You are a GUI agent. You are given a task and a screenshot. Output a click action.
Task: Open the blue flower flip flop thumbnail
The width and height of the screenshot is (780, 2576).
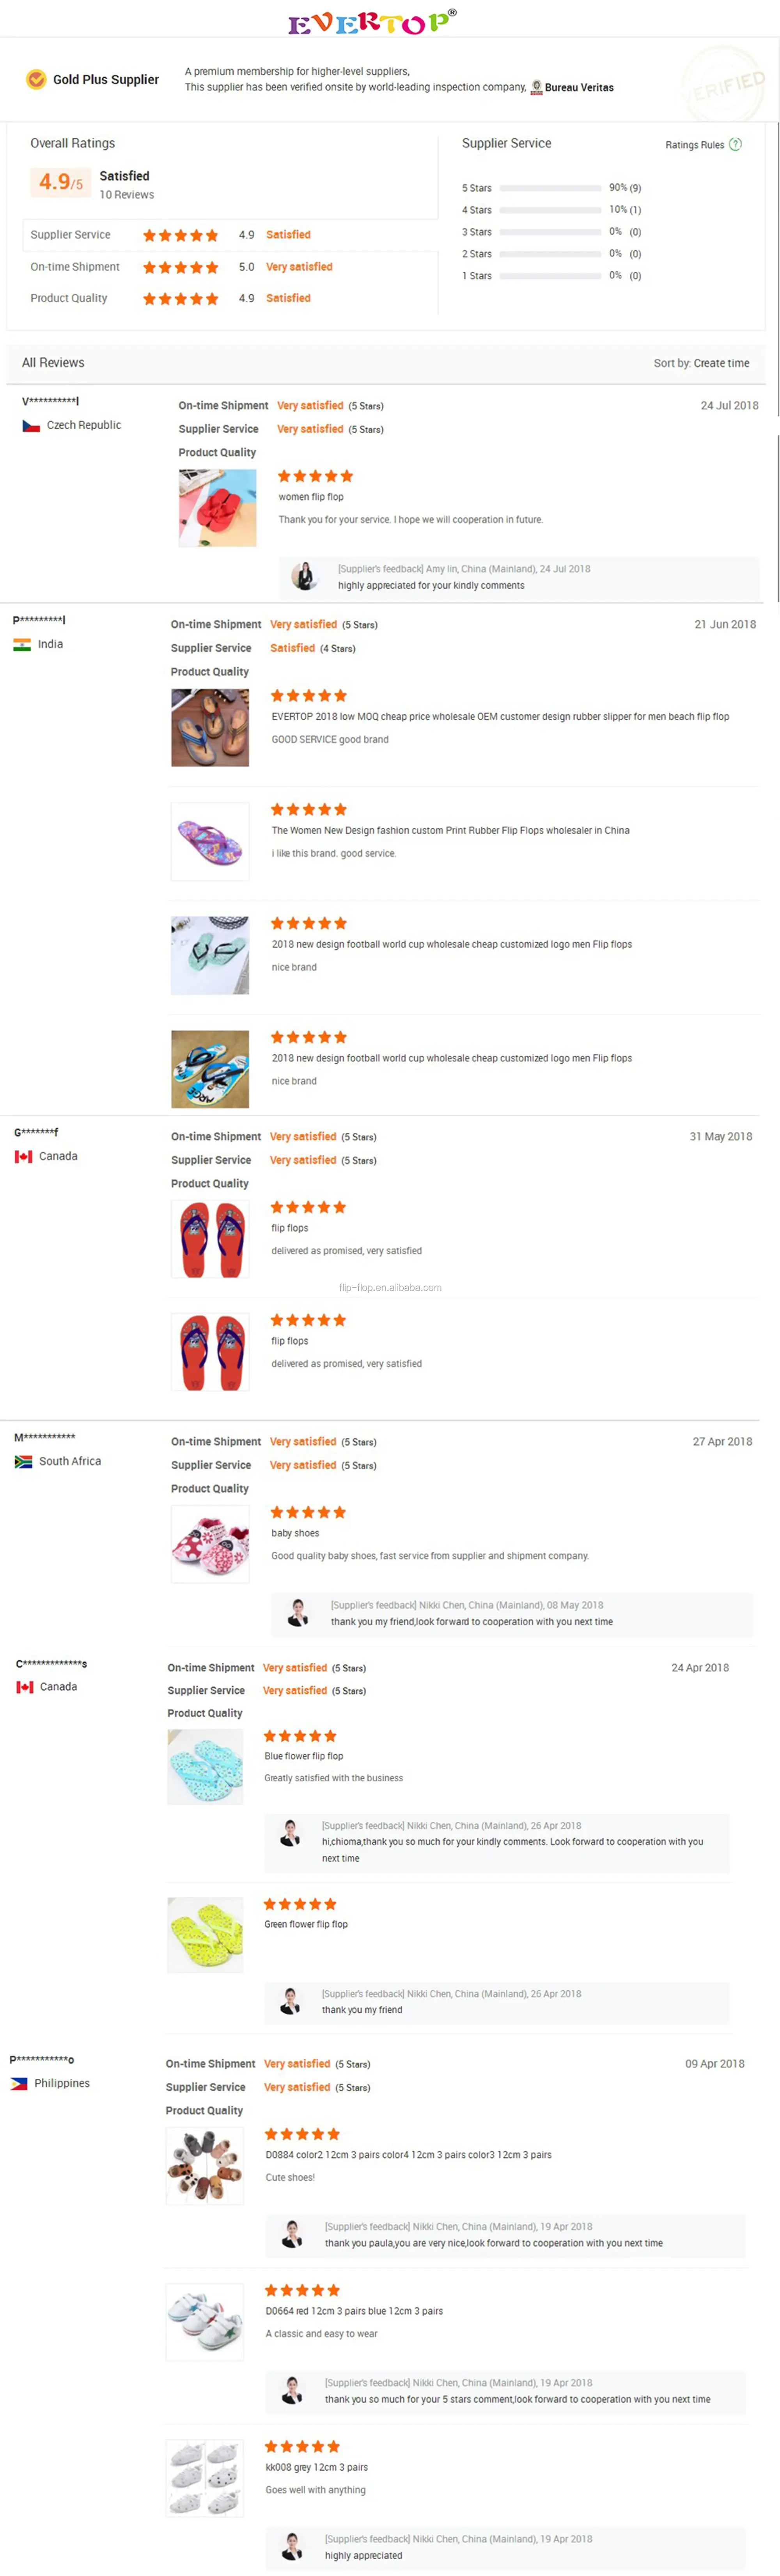point(206,1767)
